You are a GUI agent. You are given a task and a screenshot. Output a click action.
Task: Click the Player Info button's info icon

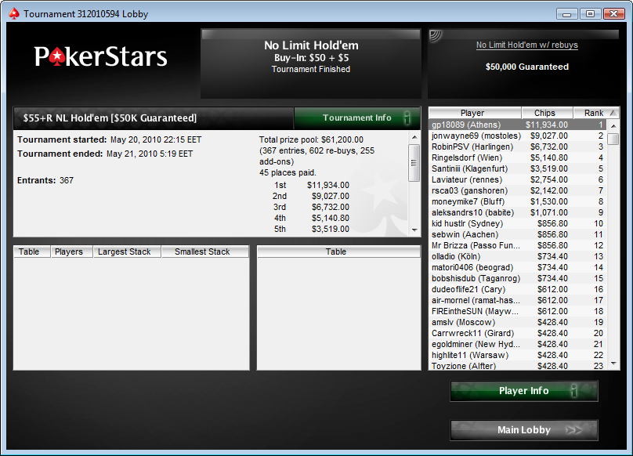pos(573,390)
